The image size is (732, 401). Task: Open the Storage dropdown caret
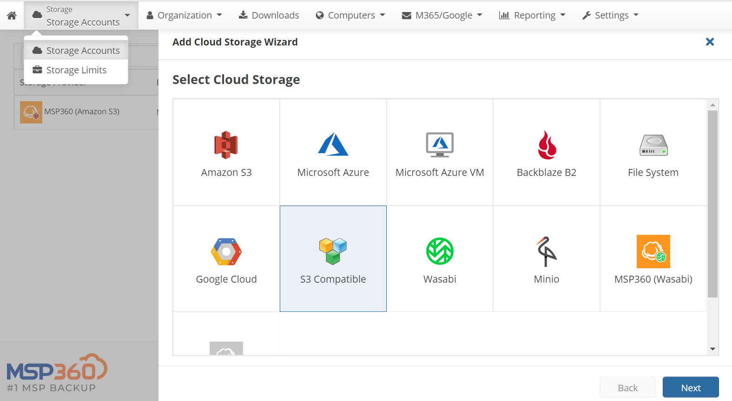pos(127,15)
